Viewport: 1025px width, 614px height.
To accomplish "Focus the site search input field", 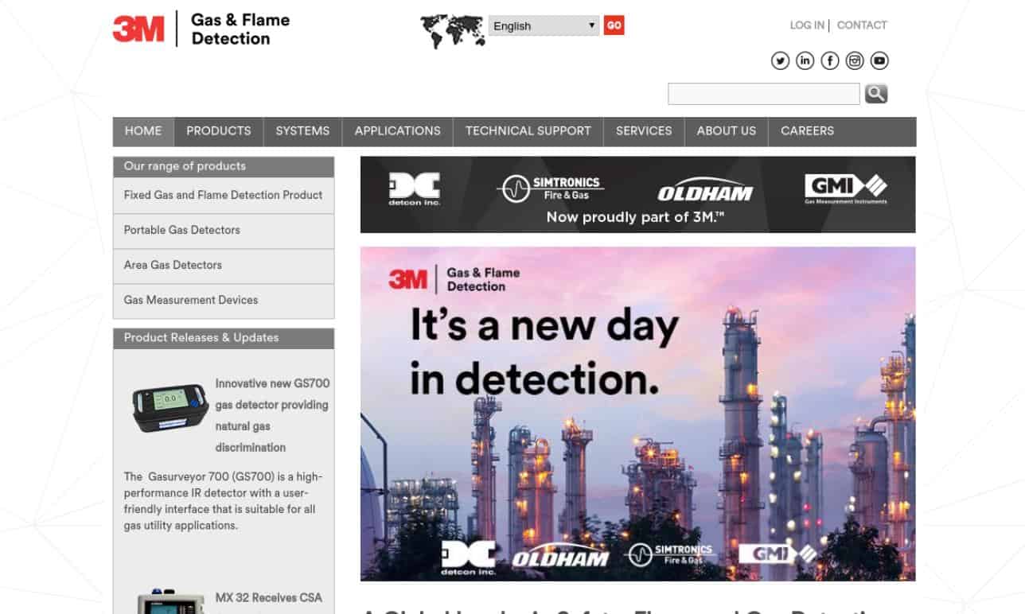I will 764,94.
